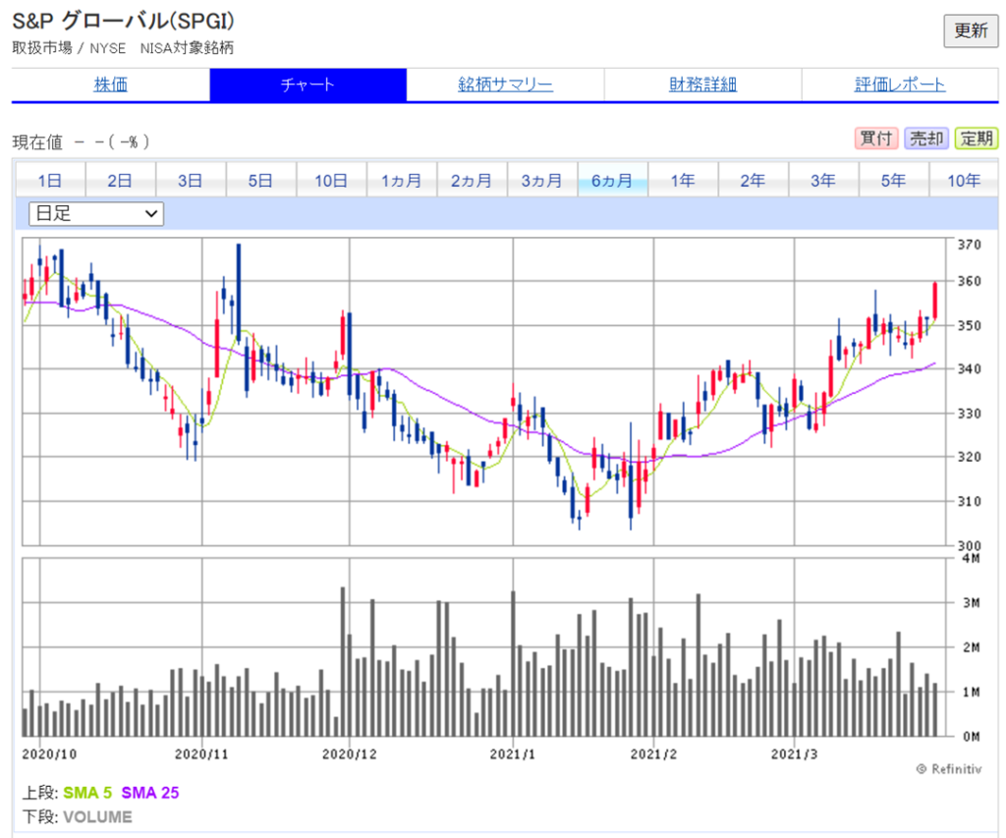The image size is (1006, 838).
Task: Click the 売却 sell button
Action: (925, 138)
